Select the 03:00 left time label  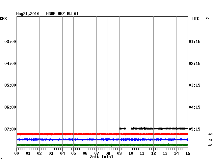[10, 41]
